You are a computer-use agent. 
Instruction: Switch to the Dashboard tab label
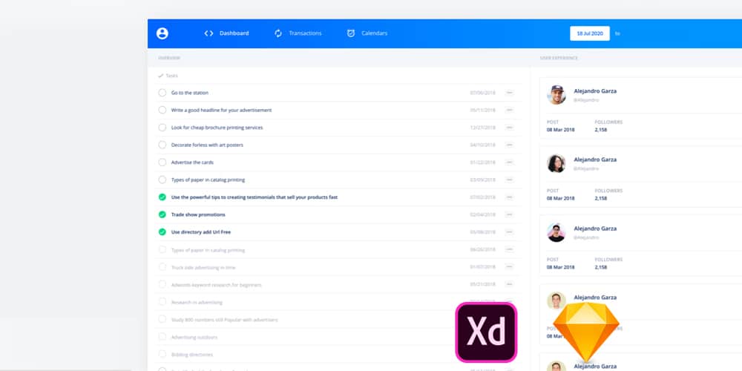click(234, 33)
